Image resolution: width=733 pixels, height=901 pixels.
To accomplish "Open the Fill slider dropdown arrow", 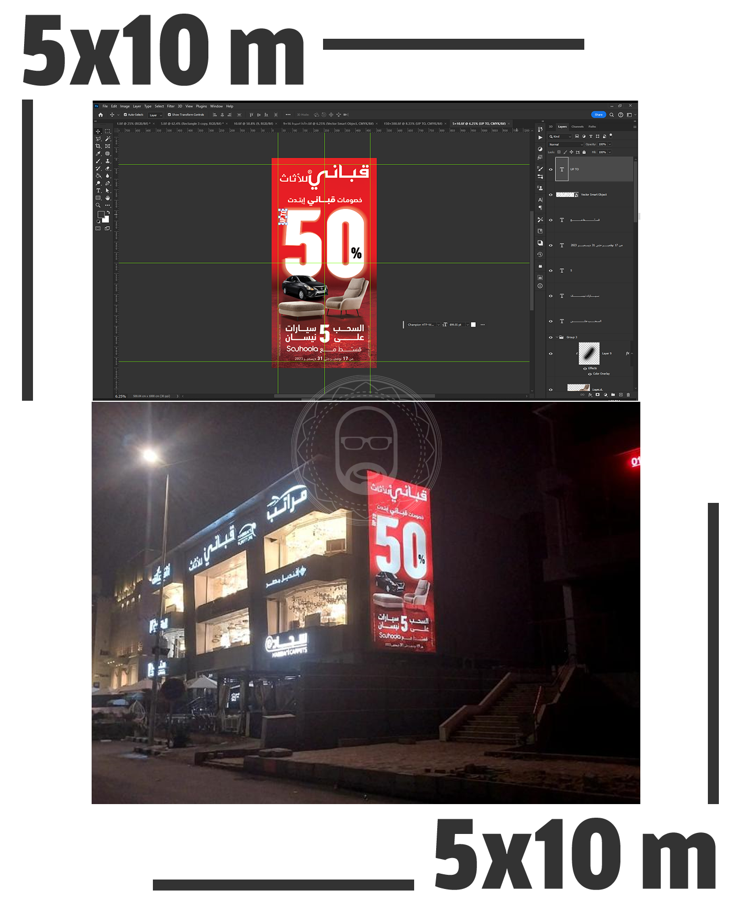I will 610,152.
